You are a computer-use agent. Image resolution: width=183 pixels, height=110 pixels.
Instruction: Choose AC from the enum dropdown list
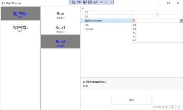pos(157,33)
